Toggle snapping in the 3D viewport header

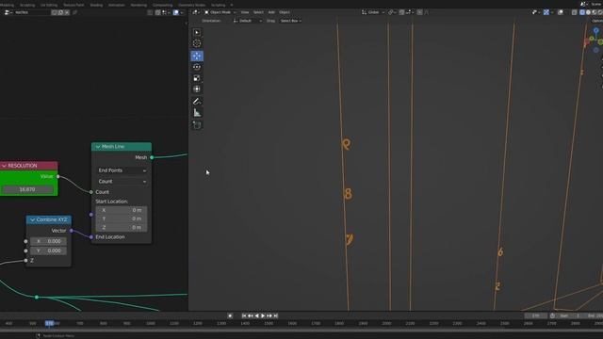click(x=401, y=12)
